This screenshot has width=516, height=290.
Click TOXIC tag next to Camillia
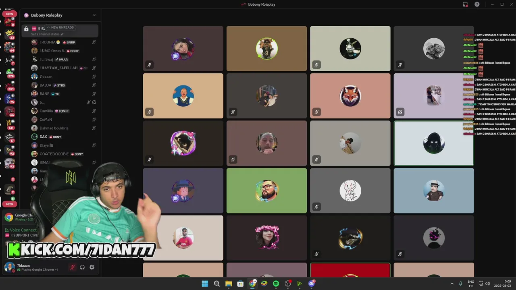point(62,111)
